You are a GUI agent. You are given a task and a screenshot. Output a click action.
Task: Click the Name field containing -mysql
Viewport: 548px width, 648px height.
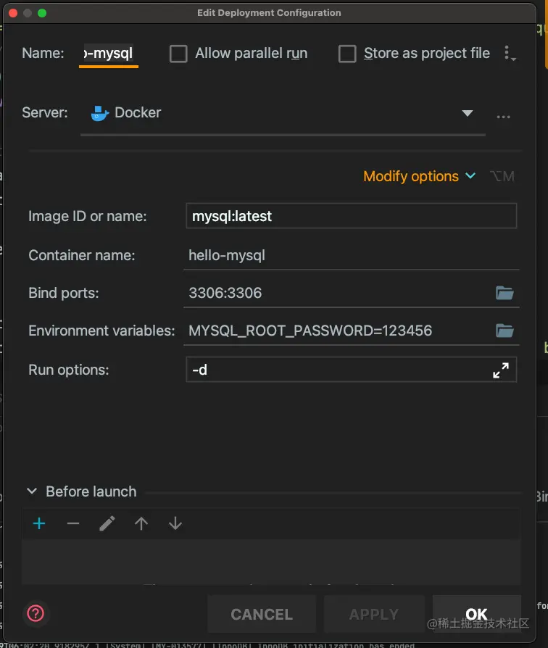(109, 54)
